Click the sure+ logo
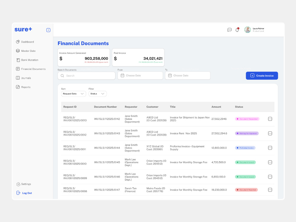The image size is (296, 222). 23,29
